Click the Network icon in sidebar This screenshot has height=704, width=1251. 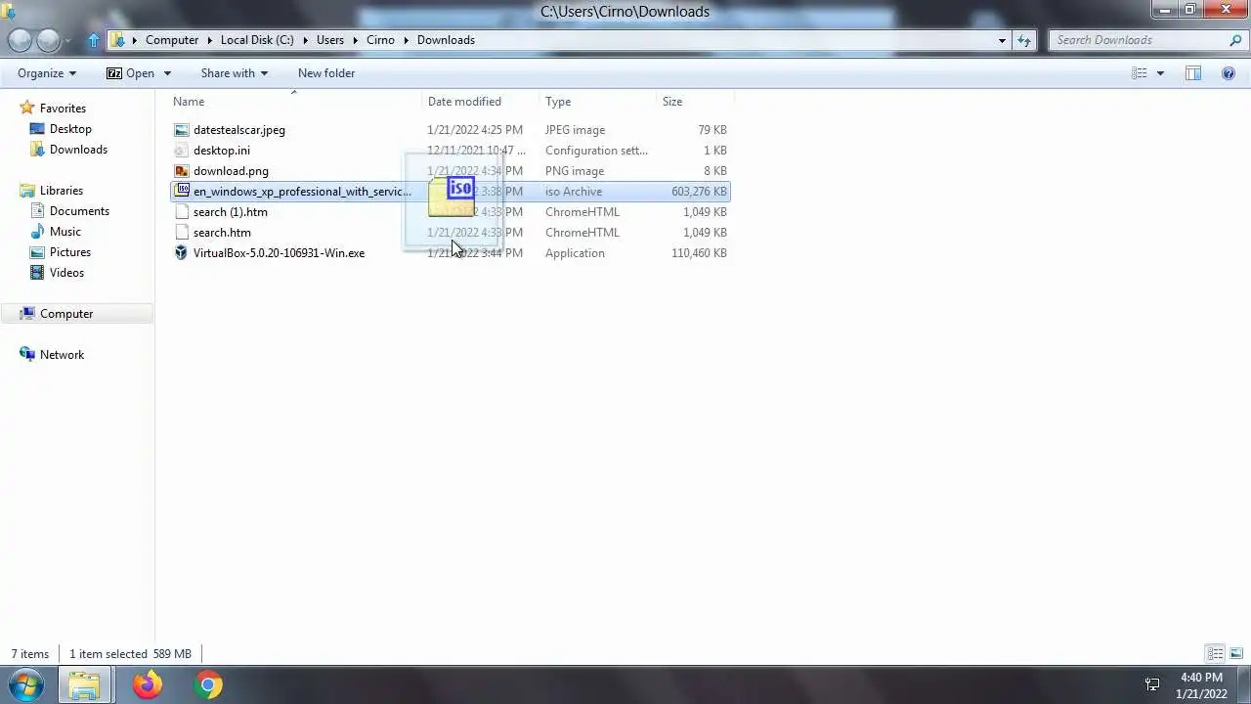click(27, 355)
